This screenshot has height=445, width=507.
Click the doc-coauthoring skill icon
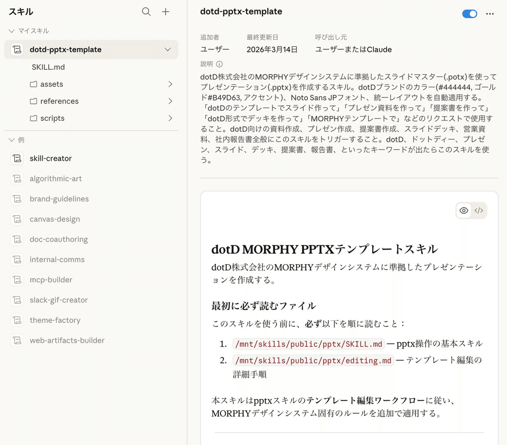tap(17, 239)
